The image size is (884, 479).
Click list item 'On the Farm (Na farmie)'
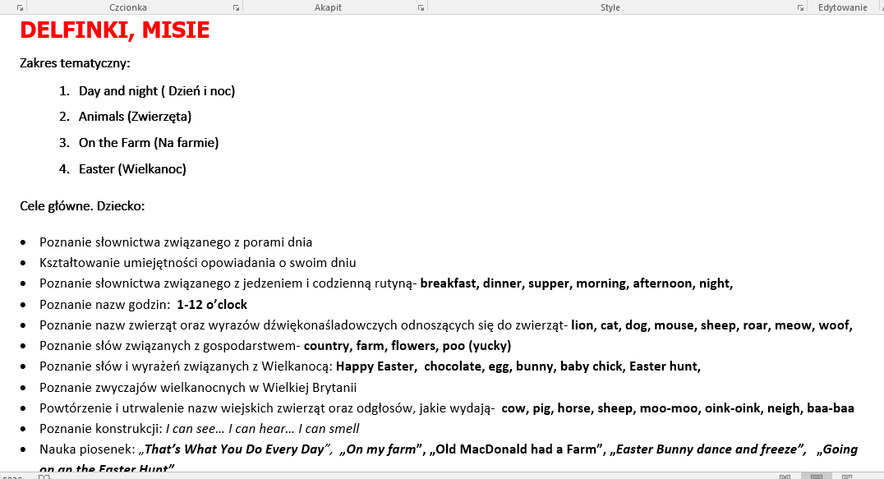click(x=149, y=143)
